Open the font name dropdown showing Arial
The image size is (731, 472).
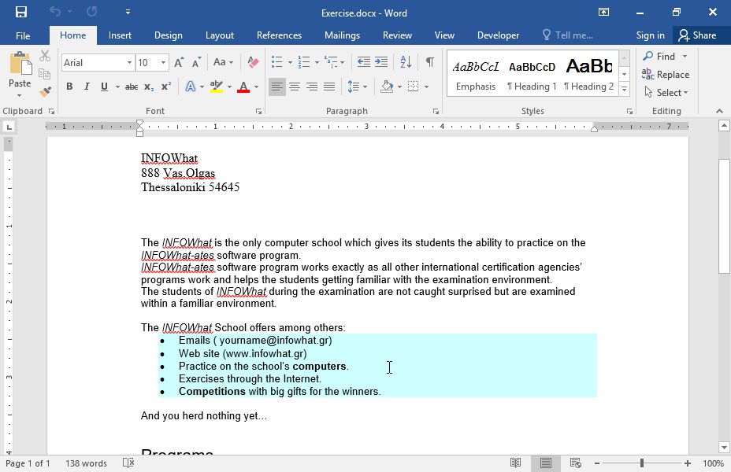(x=129, y=62)
